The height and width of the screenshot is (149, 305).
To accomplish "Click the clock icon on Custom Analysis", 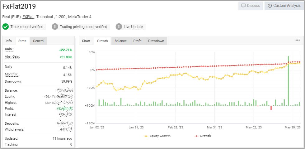I will pyautogui.click(x=270, y=6).
